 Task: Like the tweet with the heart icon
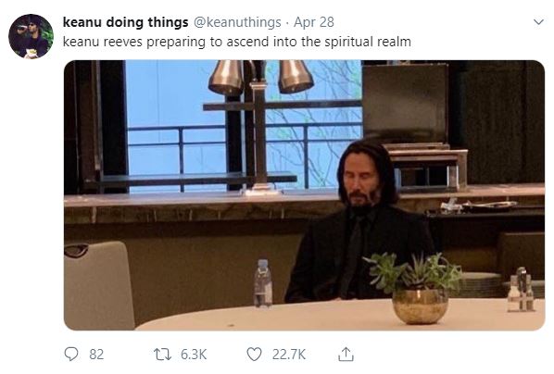tap(254, 355)
